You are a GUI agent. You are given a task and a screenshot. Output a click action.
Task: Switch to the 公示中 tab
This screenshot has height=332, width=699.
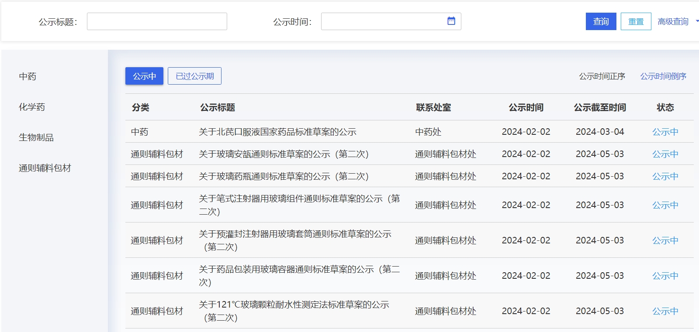point(144,76)
